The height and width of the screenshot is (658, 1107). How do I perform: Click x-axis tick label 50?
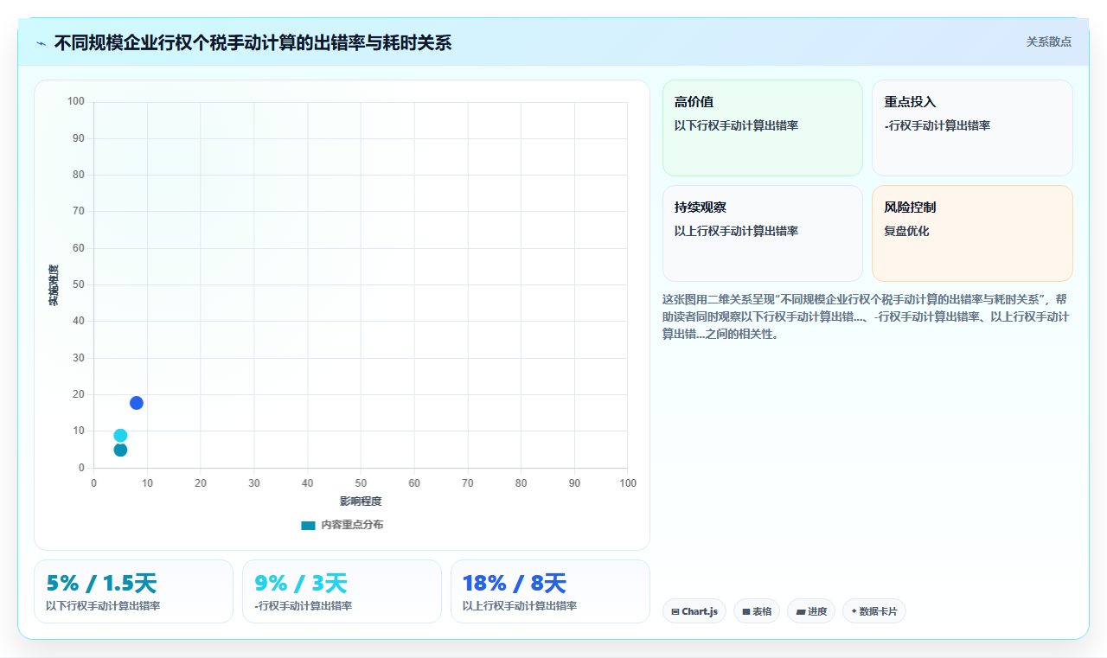(361, 483)
